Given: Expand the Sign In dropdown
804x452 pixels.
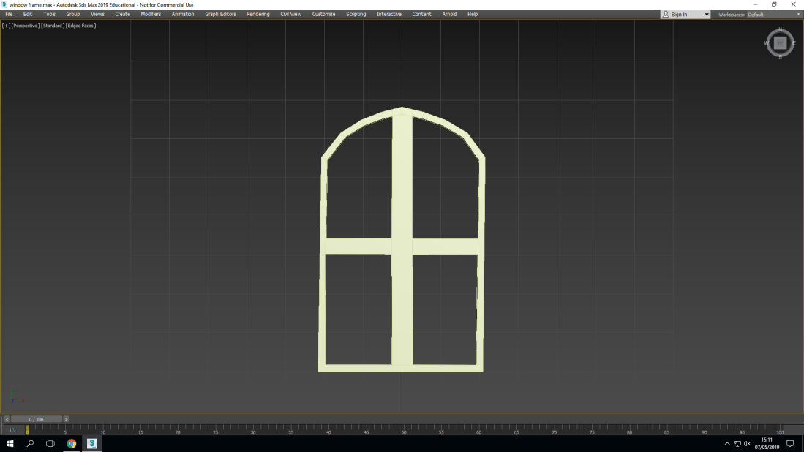Looking at the screenshot, I should (706, 15).
